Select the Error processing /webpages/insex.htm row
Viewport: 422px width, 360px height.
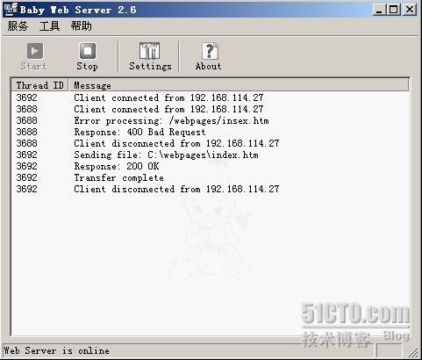[210, 120]
